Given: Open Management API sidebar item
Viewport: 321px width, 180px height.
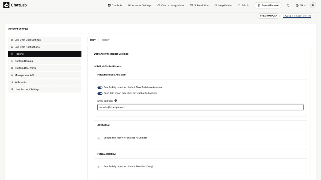Looking at the screenshot, I should [x=45, y=75].
